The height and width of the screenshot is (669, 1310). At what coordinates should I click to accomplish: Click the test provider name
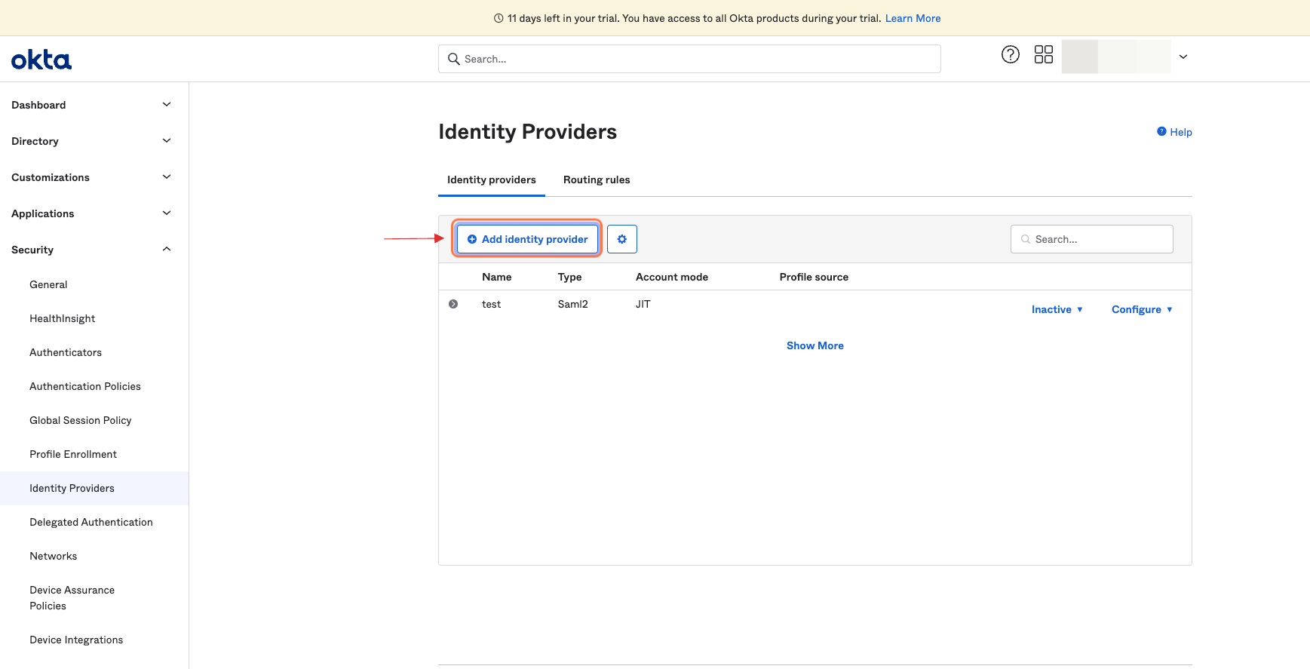[x=492, y=304]
